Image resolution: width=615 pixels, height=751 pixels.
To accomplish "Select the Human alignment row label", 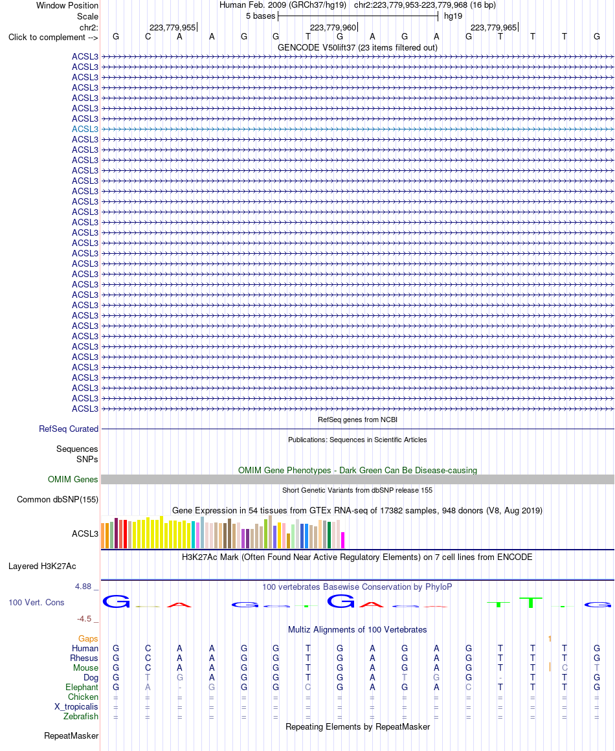I will tap(85, 649).
